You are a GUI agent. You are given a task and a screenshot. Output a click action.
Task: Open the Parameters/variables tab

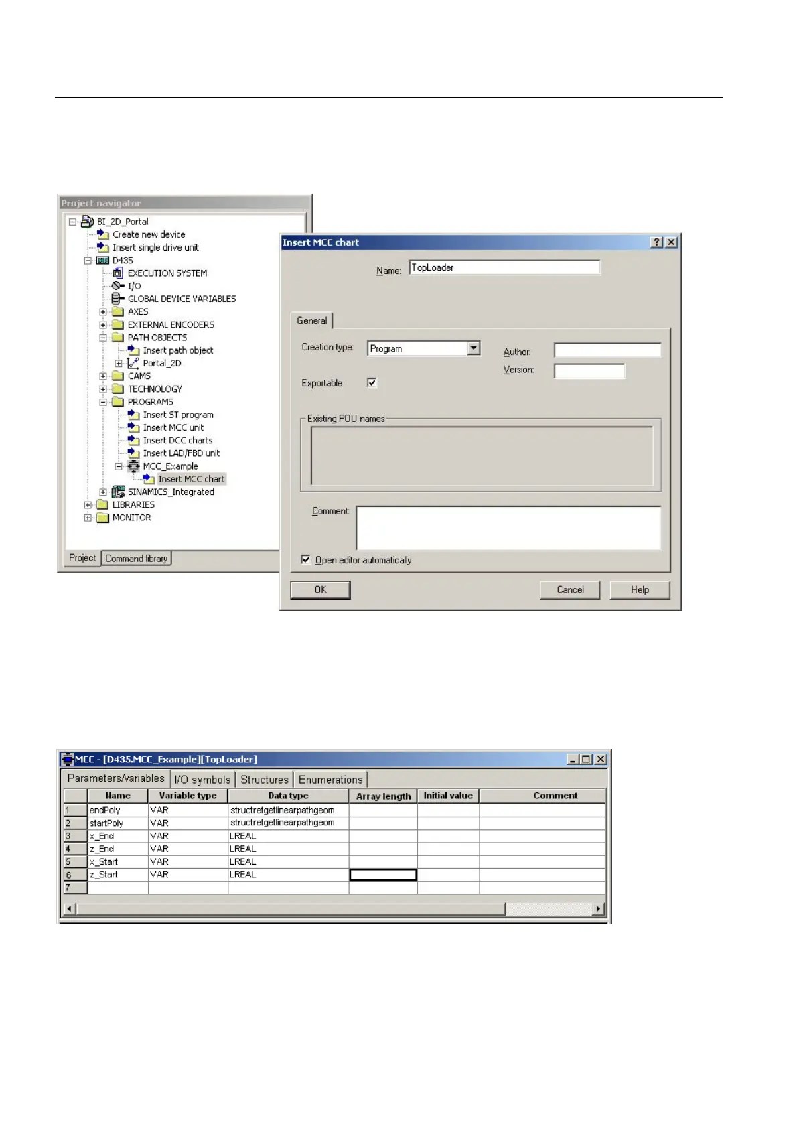click(116, 778)
